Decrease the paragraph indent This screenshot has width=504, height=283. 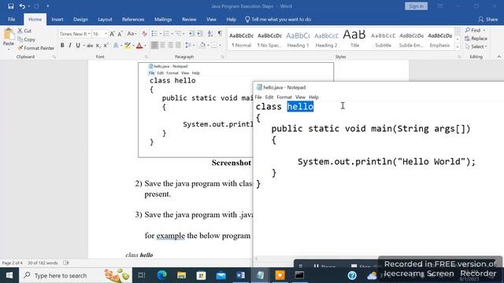coord(191,34)
